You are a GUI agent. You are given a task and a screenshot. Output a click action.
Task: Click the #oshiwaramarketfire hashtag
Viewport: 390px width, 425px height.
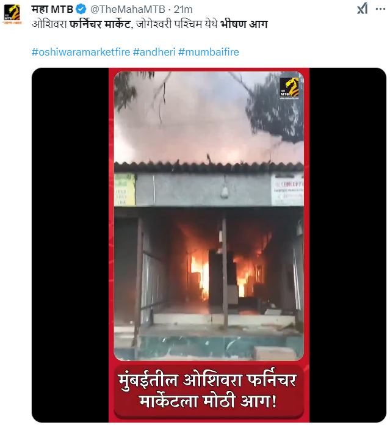click(81, 52)
